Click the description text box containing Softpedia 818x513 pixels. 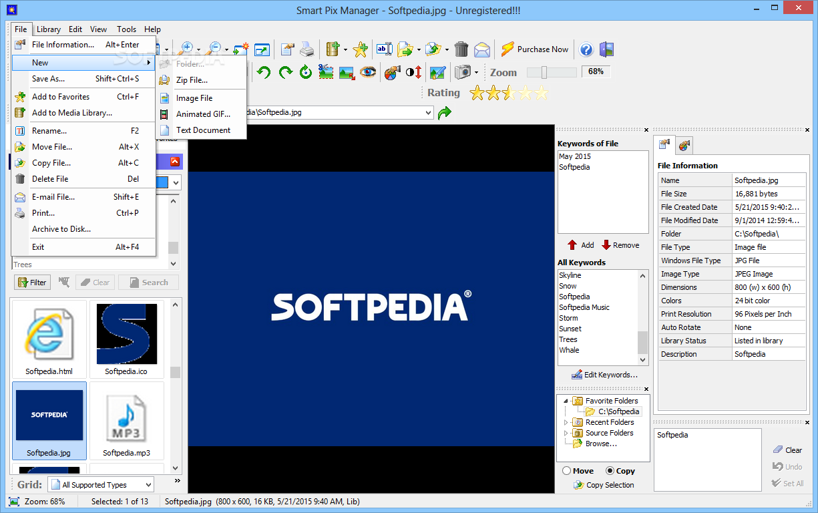708,461
